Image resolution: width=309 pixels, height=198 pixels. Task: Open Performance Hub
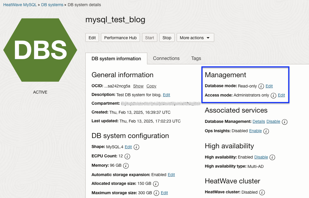120,37
